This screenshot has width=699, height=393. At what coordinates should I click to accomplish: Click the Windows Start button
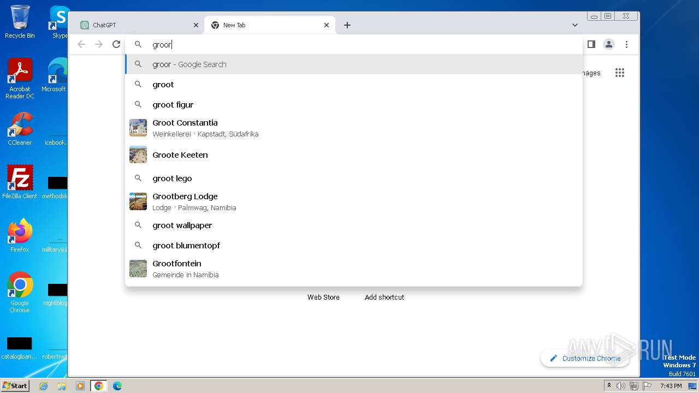pyautogui.click(x=15, y=385)
